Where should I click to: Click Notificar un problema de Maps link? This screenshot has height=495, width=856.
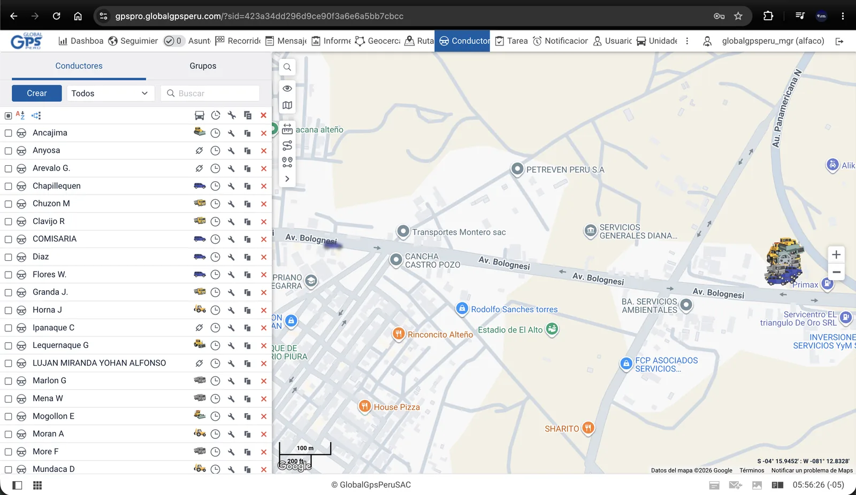(x=812, y=470)
